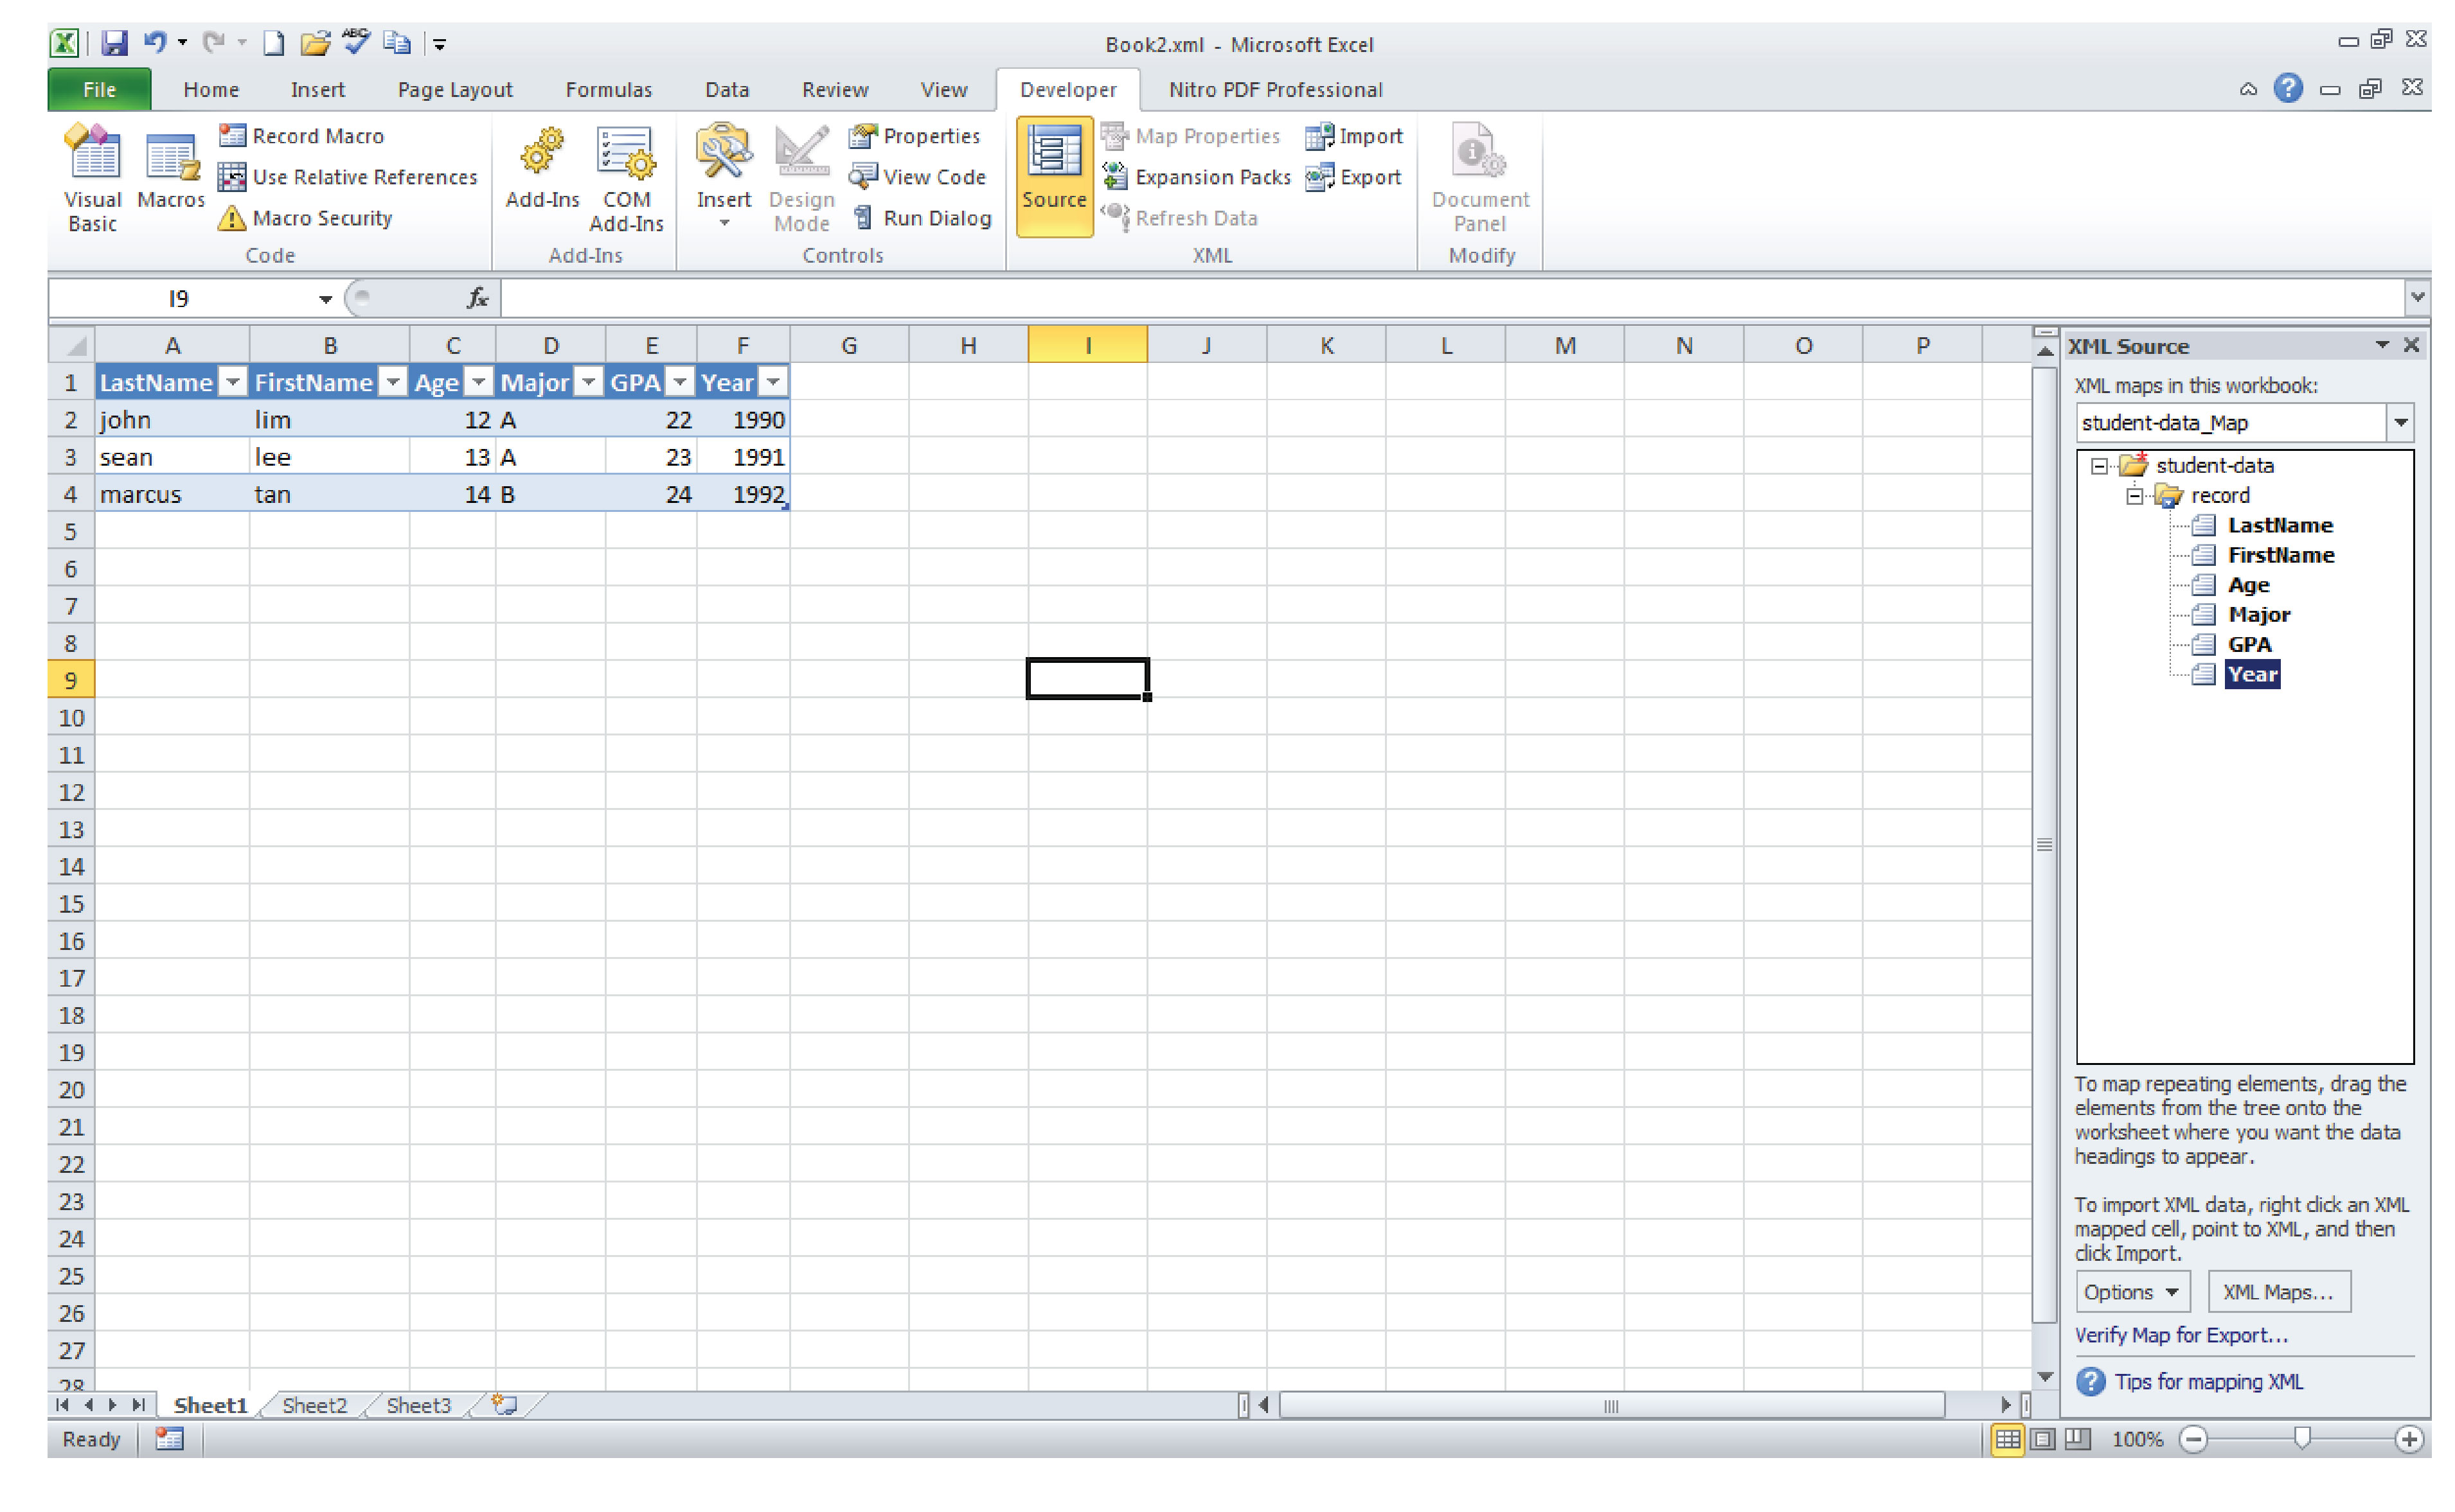Toggle the XML Source pane button
Viewport: 2455px width, 1512px height.
[x=1053, y=176]
